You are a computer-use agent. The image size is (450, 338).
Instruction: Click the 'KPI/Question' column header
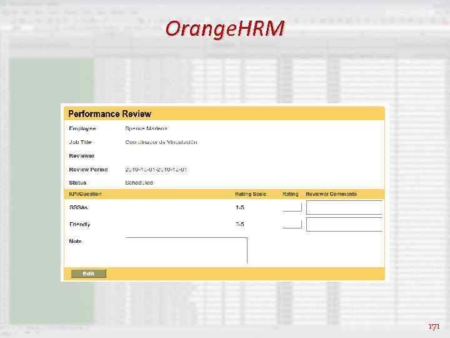tap(85, 194)
